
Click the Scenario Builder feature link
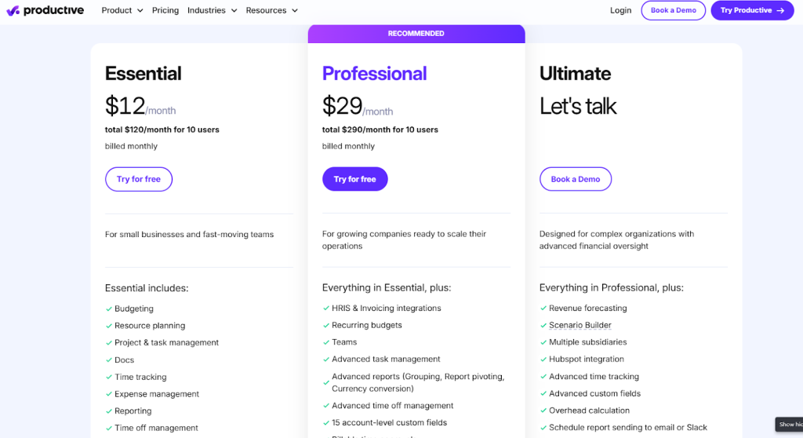pos(580,326)
